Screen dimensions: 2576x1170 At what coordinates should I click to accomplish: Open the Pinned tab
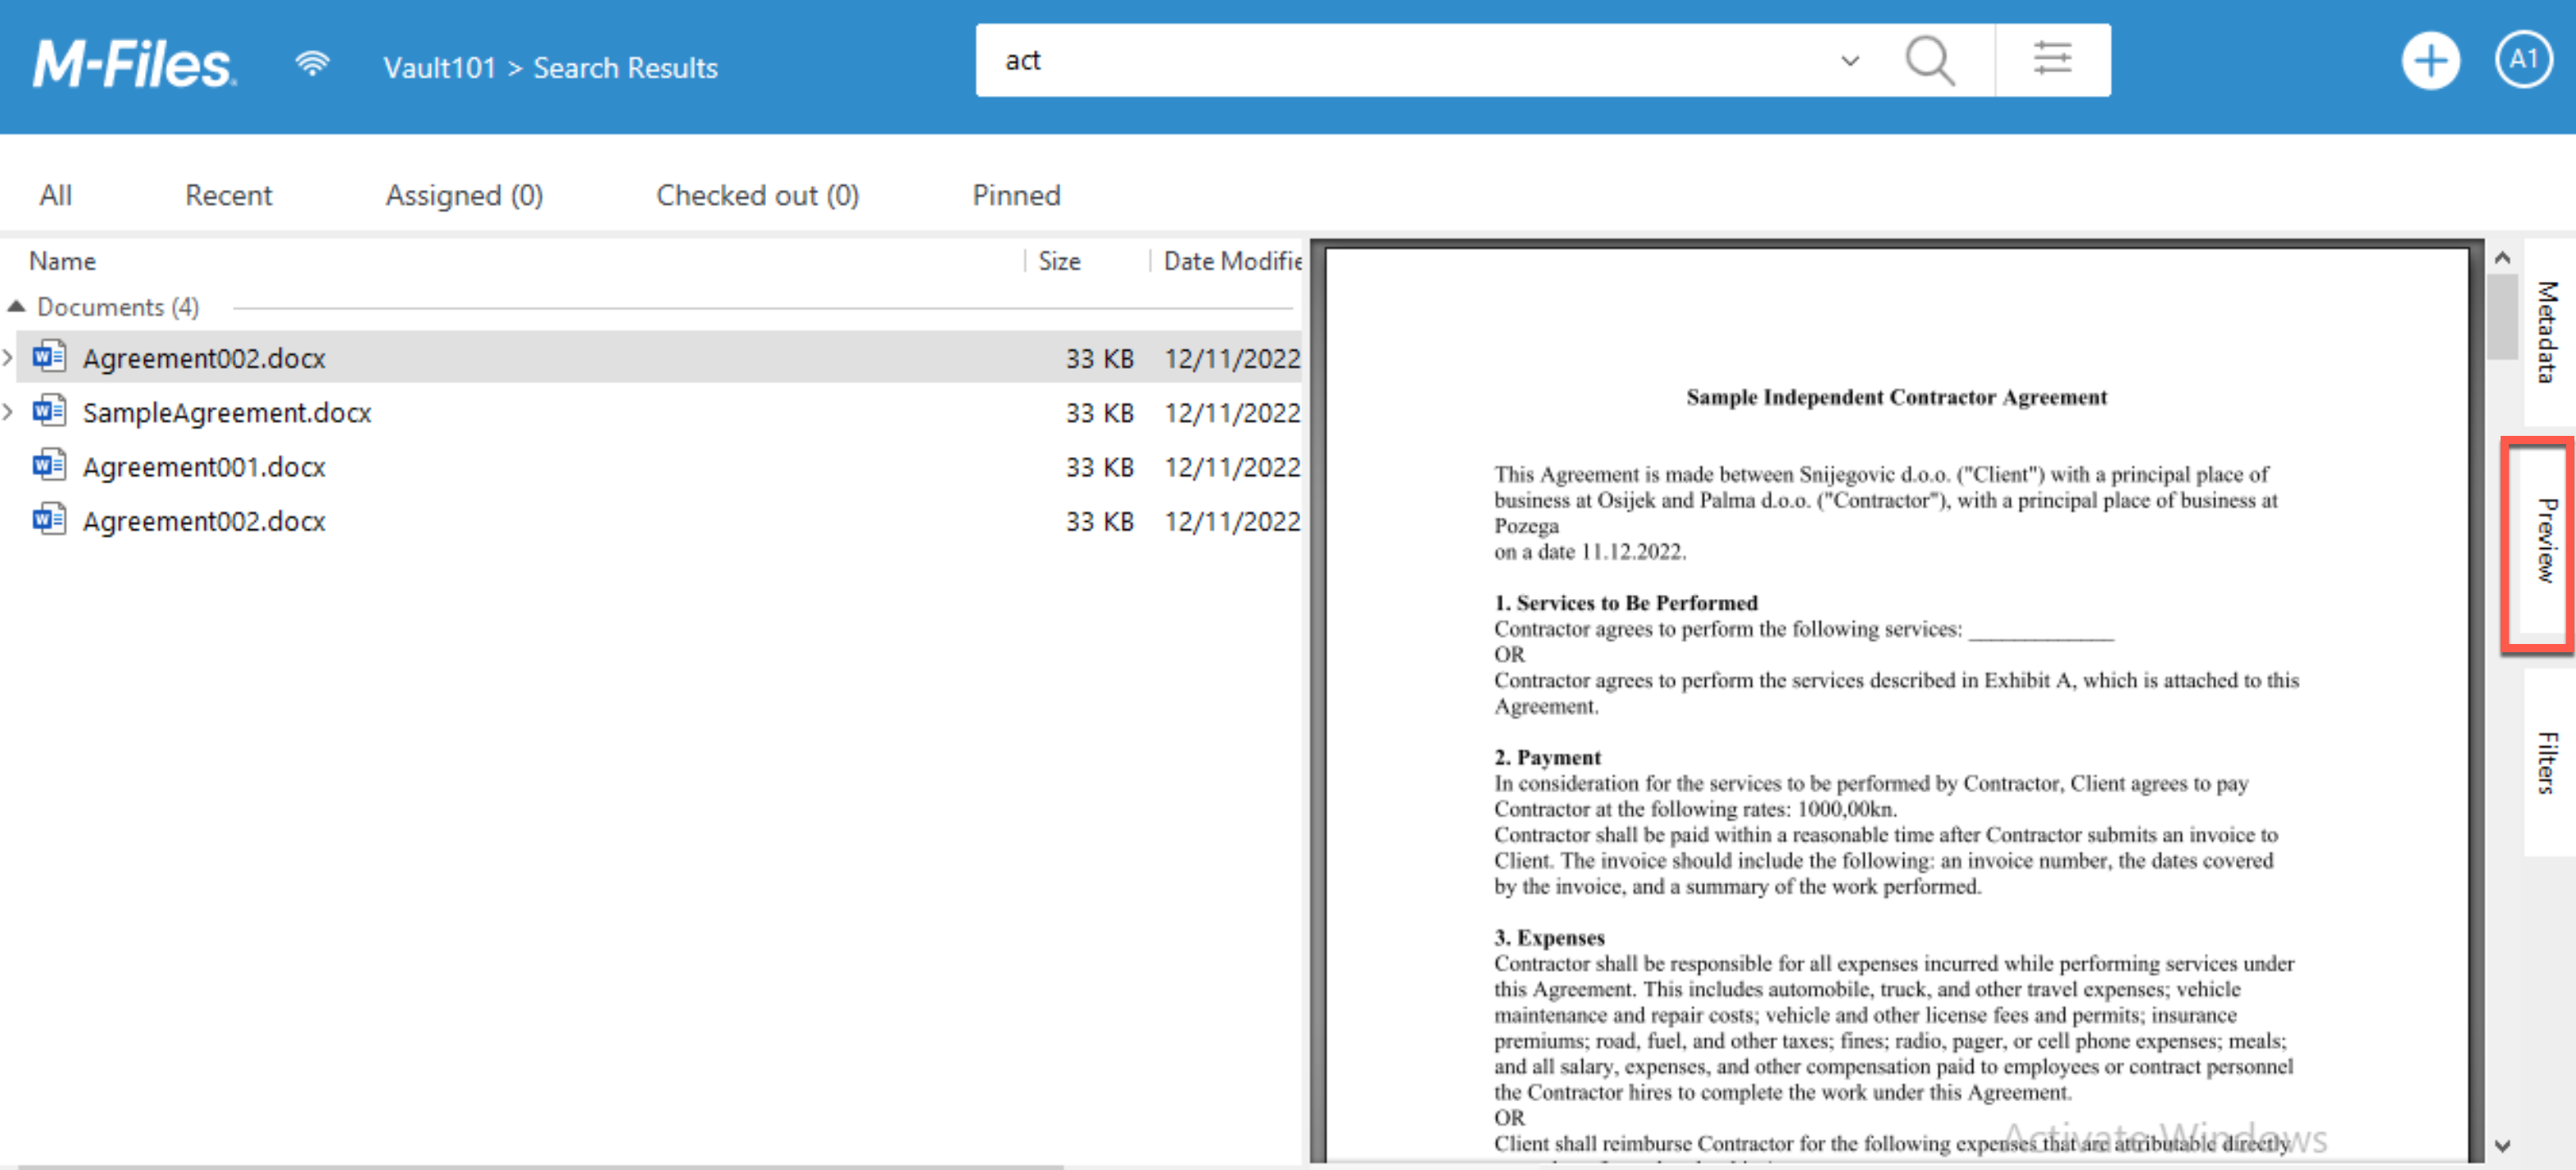coord(1016,195)
